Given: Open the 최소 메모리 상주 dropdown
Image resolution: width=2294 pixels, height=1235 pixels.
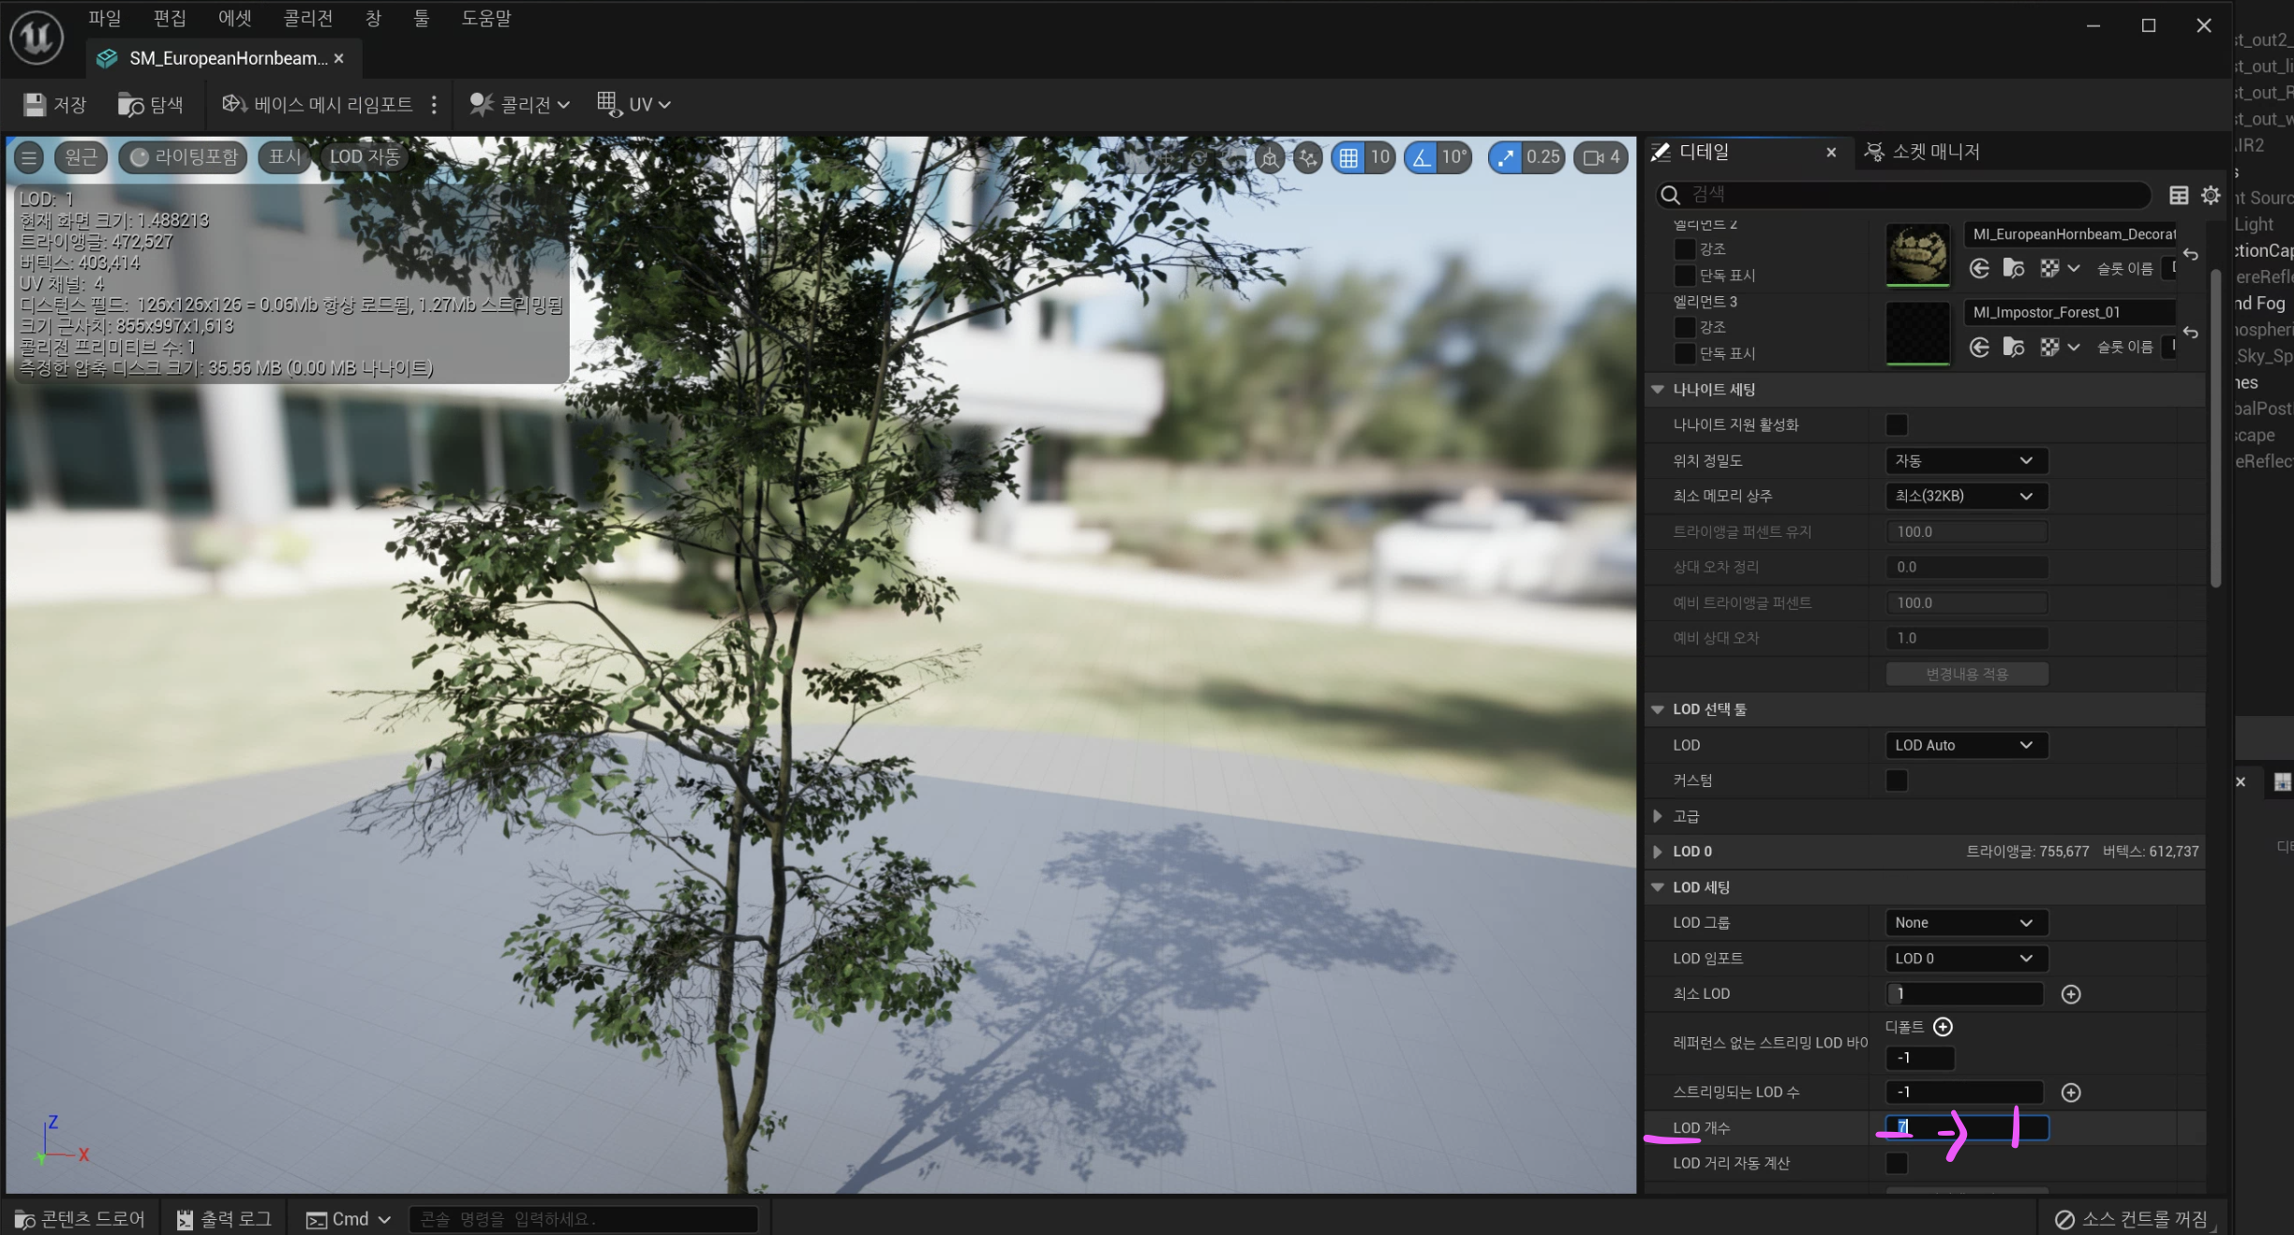Looking at the screenshot, I should [1966, 496].
